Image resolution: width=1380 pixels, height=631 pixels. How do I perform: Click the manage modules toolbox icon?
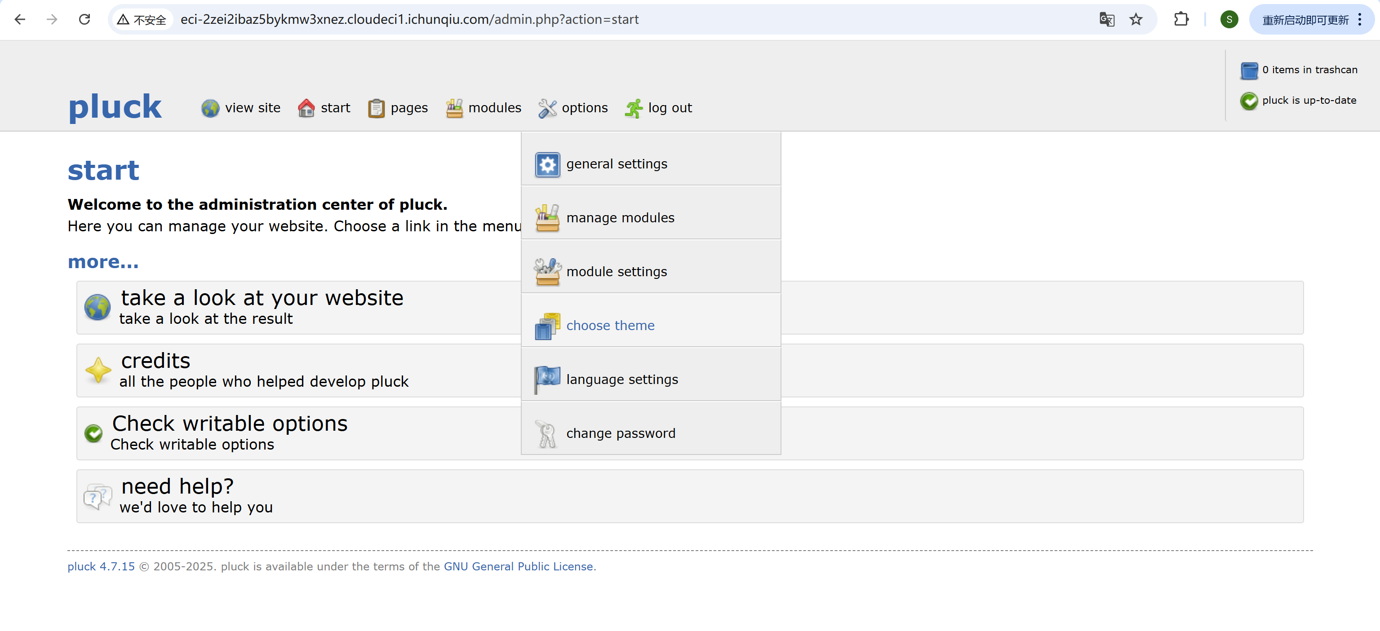547,218
